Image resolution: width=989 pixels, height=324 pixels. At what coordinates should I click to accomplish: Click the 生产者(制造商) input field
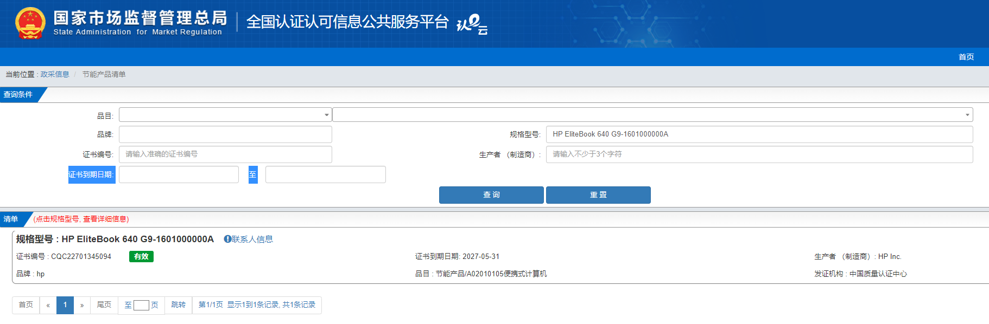click(x=759, y=154)
